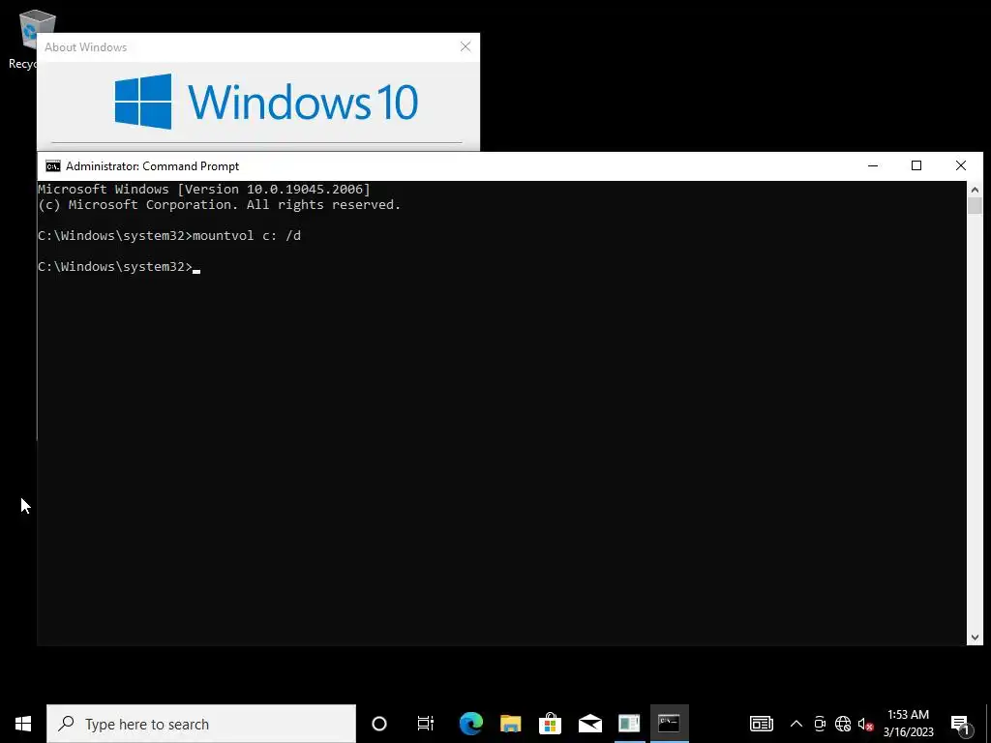Click the Command Prompt scrollbar thumb
This screenshot has width=991, height=743.
tap(975, 206)
